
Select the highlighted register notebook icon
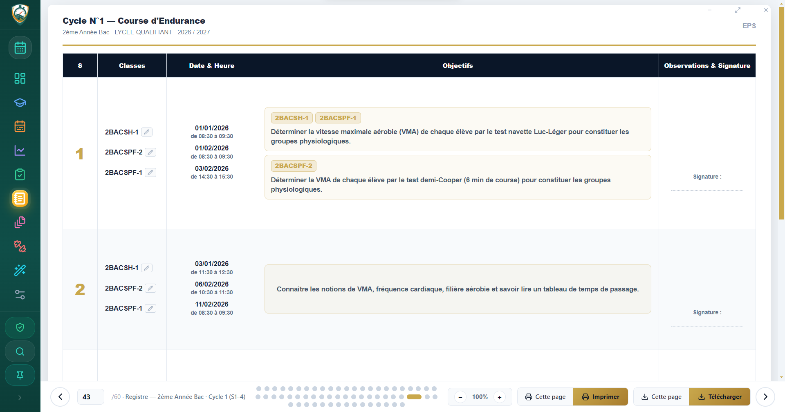(20, 199)
